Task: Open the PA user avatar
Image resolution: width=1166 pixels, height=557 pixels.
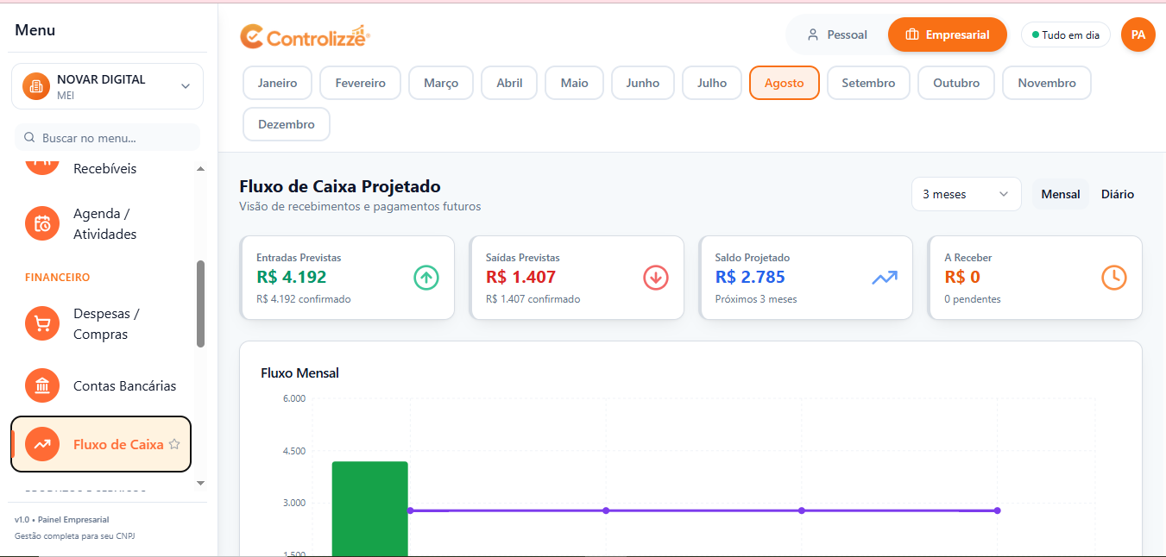Action: click(1138, 34)
